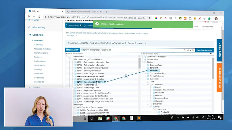The image size is (232, 130).
Task: Collapse the X12 document tree node
Action: click(x=67, y=56)
